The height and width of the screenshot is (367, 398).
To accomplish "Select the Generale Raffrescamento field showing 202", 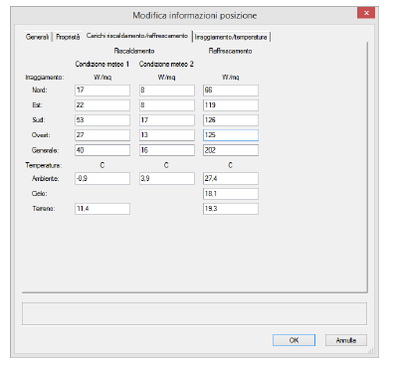I will [x=231, y=150].
